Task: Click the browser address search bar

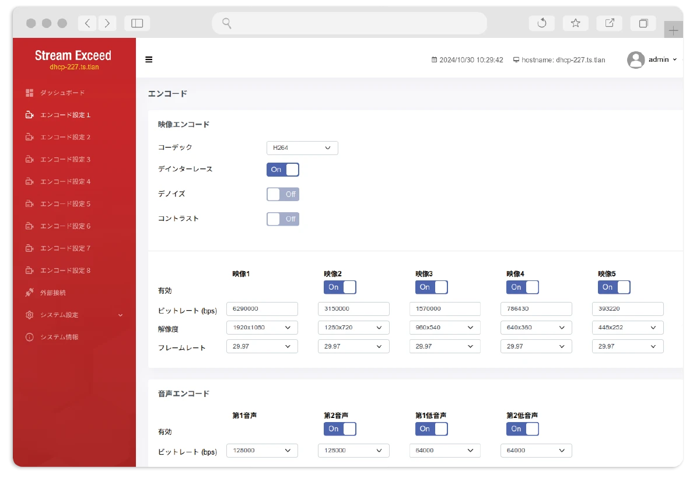Action: pos(349,23)
